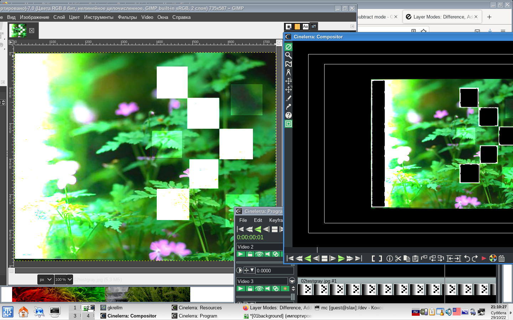The image size is (513, 320).
Task: Click the clip info icon in Compositor
Action: [x=389, y=258]
